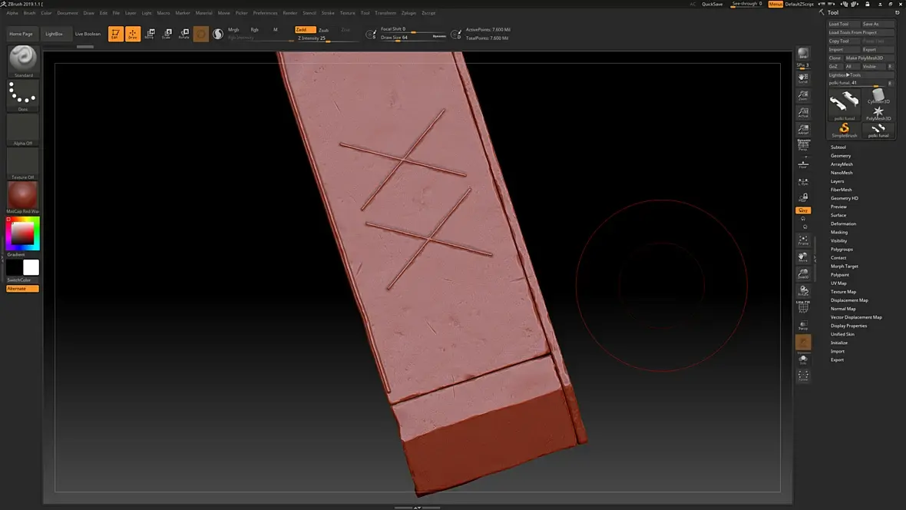The height and width of the screenshot is (510, 906).
Task: Select the SimpleBrush tool icon
Action: click(x=845, y=128)
